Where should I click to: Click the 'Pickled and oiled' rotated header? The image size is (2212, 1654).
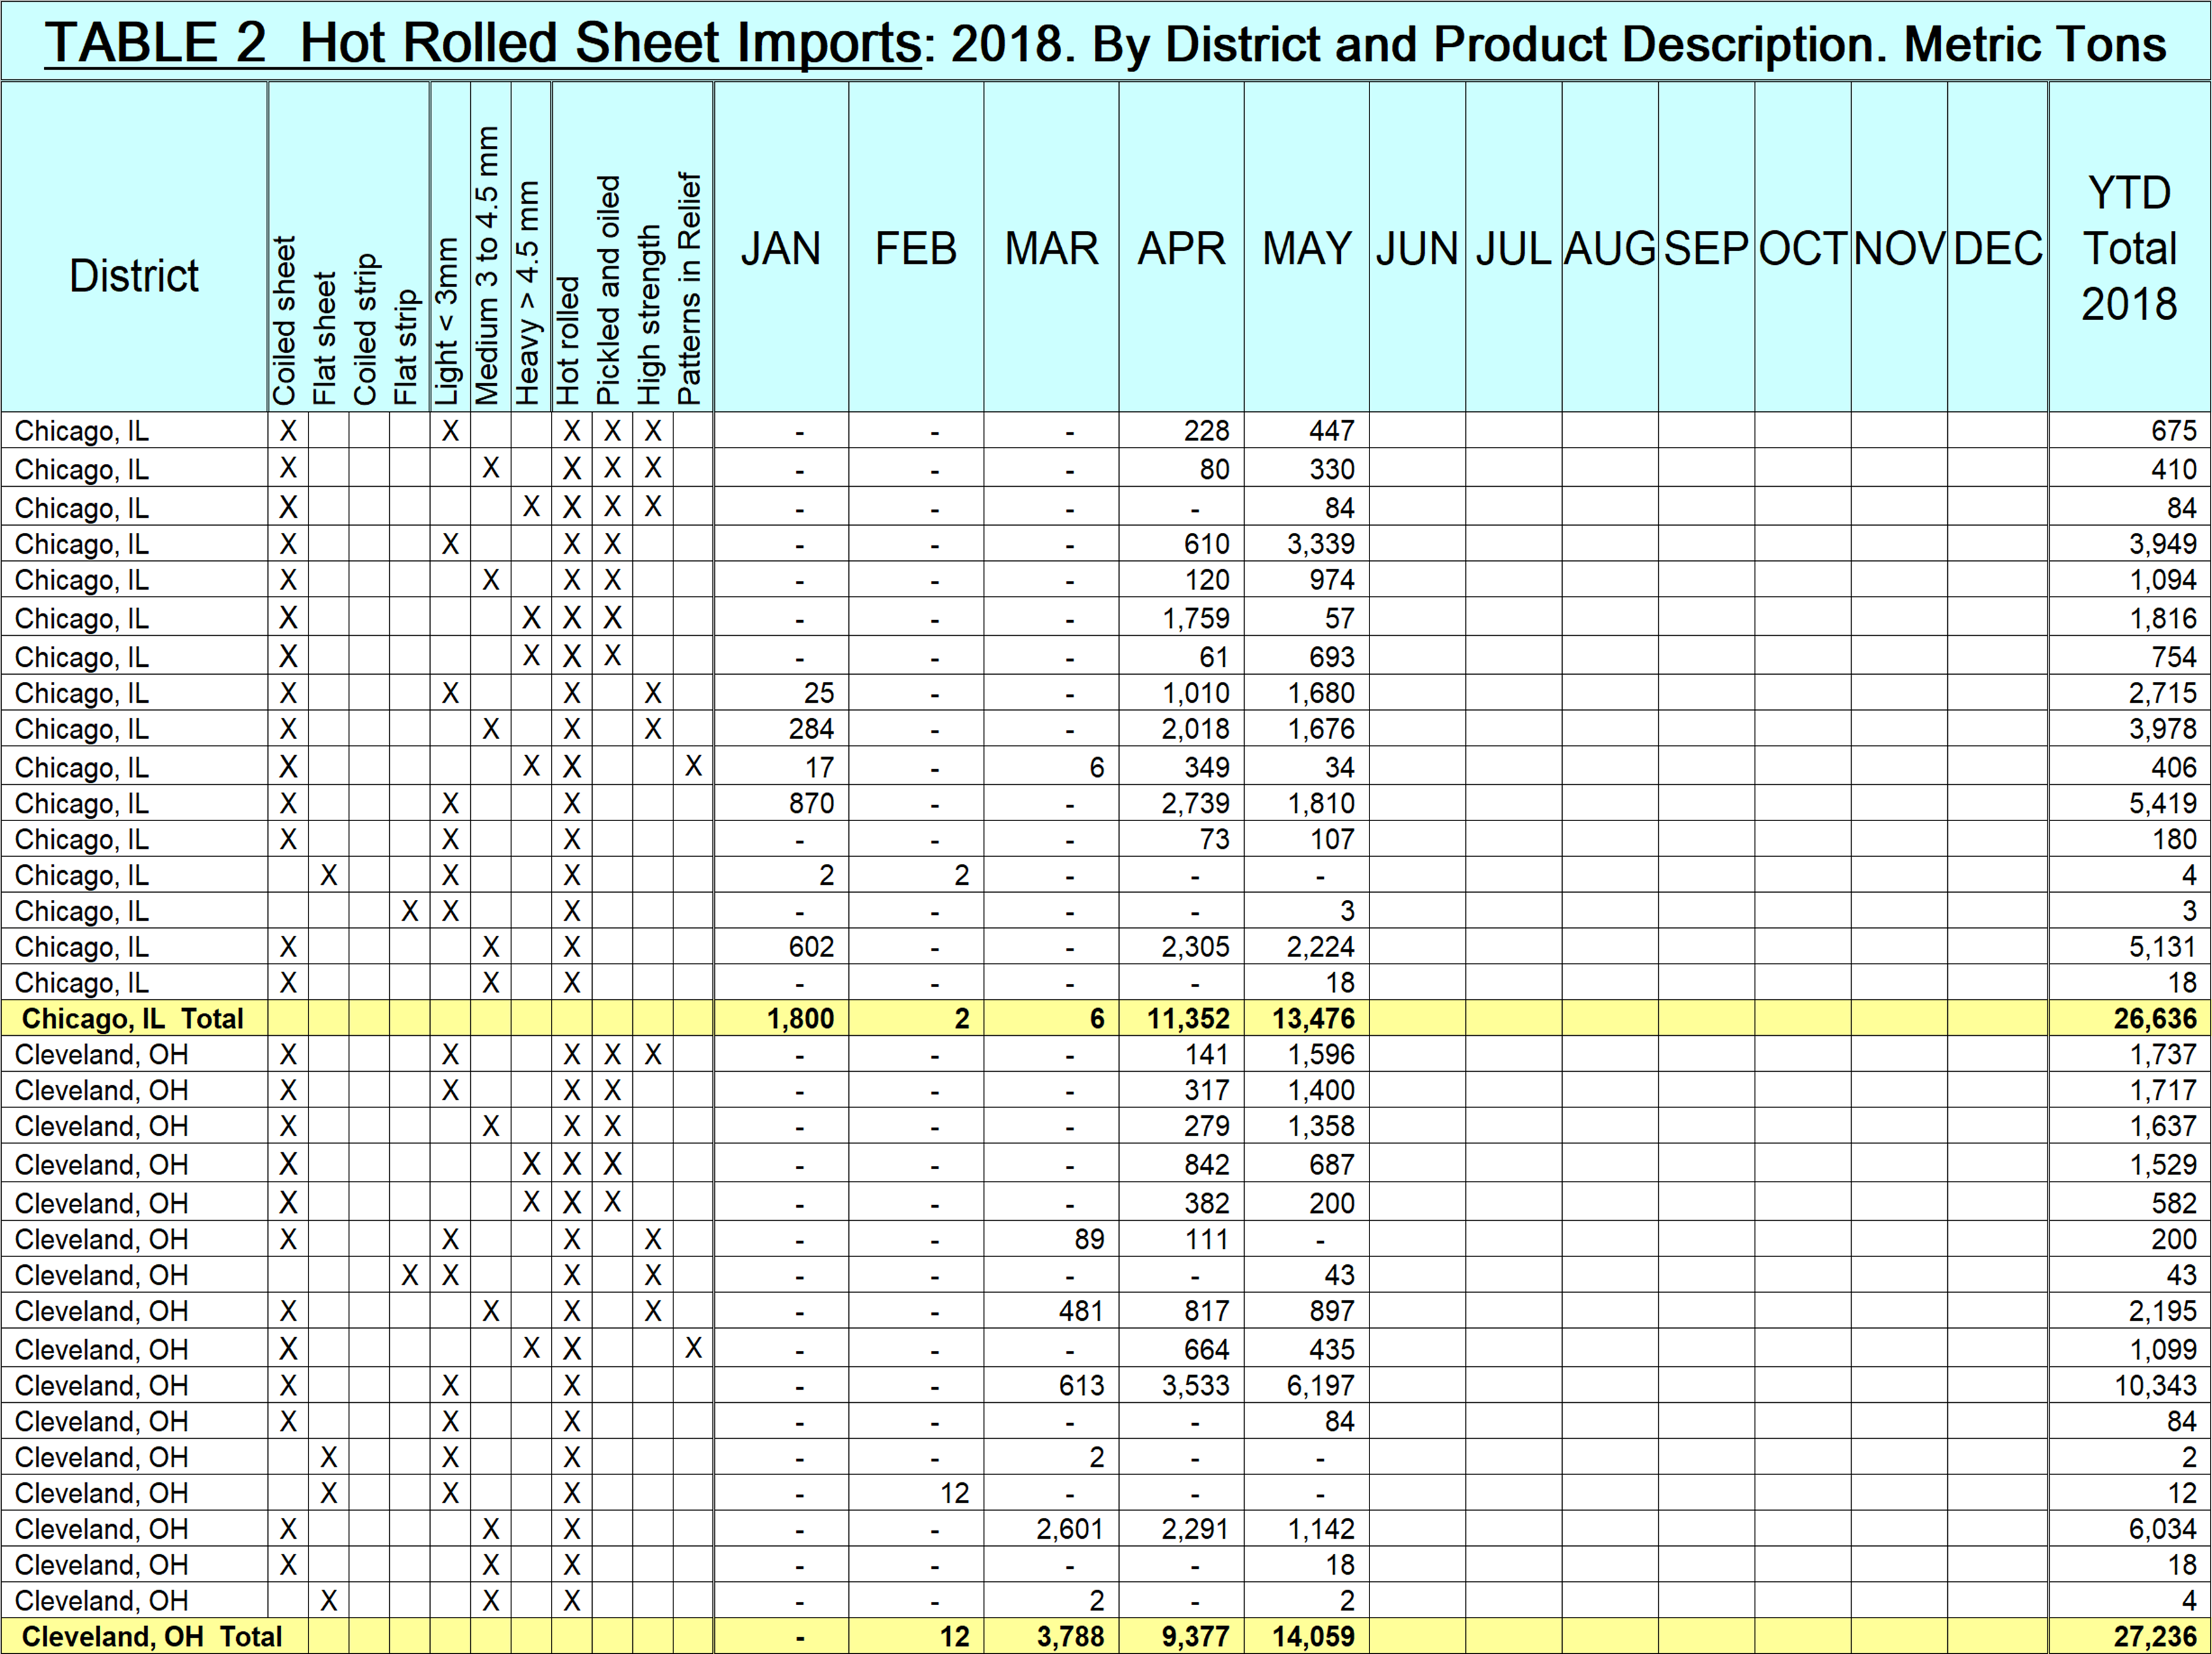point(609,290)
